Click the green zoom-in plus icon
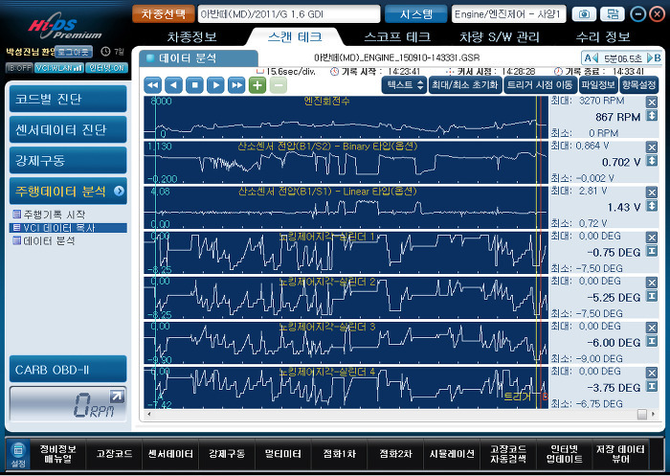This screenshot has width=670, height=476. coord(257,85)
